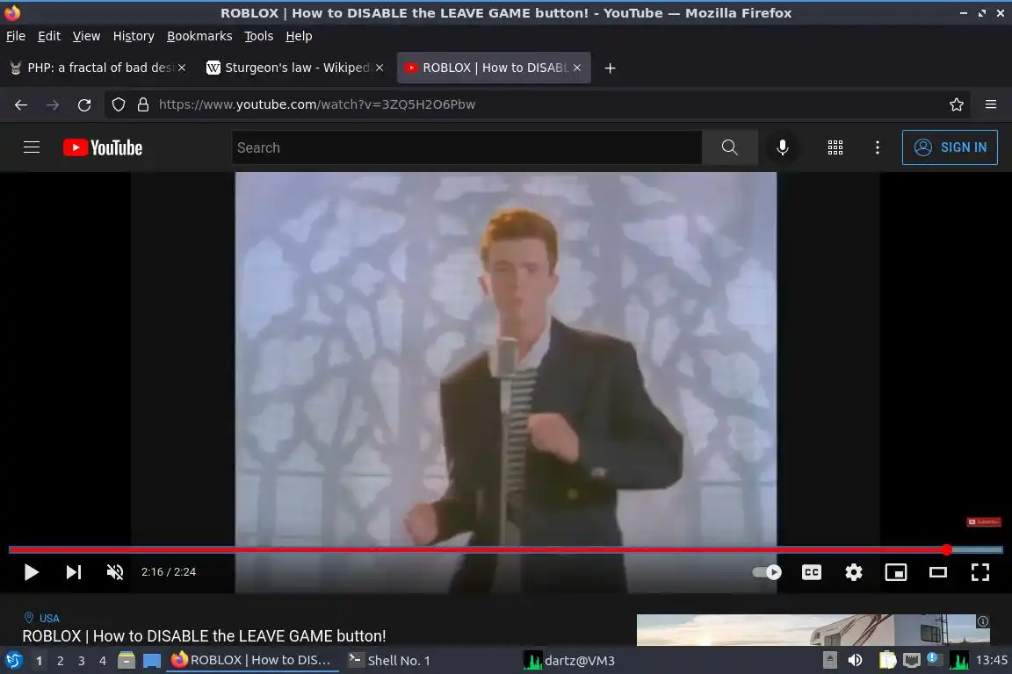Open the Help menu

pyautogui.click(x=299, y=36)
